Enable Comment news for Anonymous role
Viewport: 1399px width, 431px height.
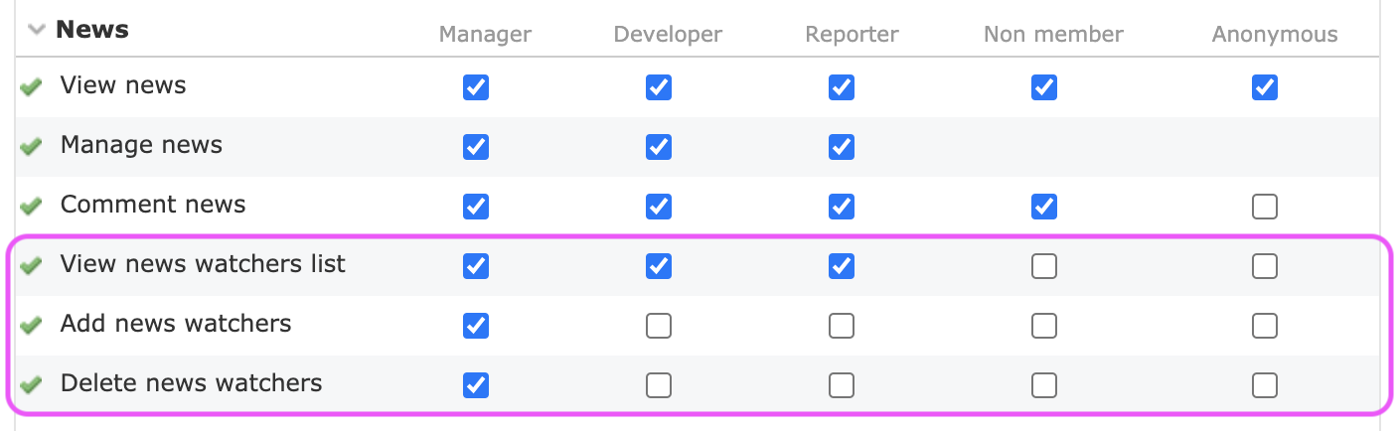point(1265,207)
